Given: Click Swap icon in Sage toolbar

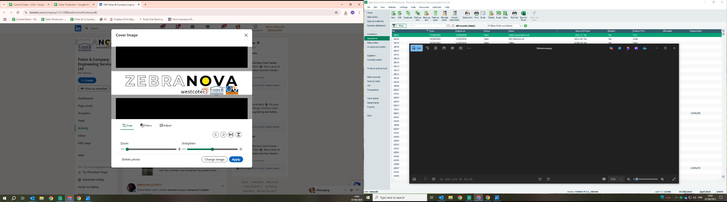Looking at the screenshot, I should (x=499, y=15).
